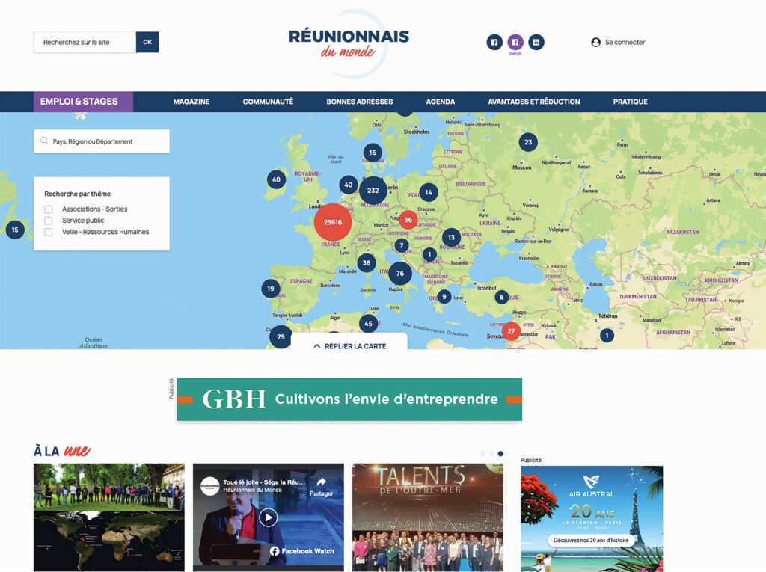Select the 15 cluster in the Atlantic

[15, 230]
